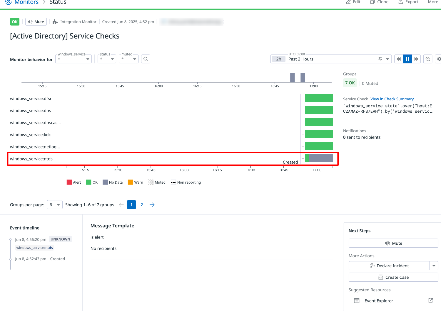Click the Declare Incident button

point(389,266)
